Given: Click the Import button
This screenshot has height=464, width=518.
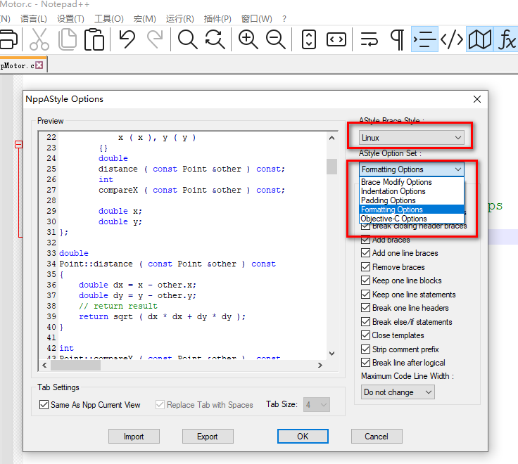Looking at the screenshot, I should [x=134, y=437].
